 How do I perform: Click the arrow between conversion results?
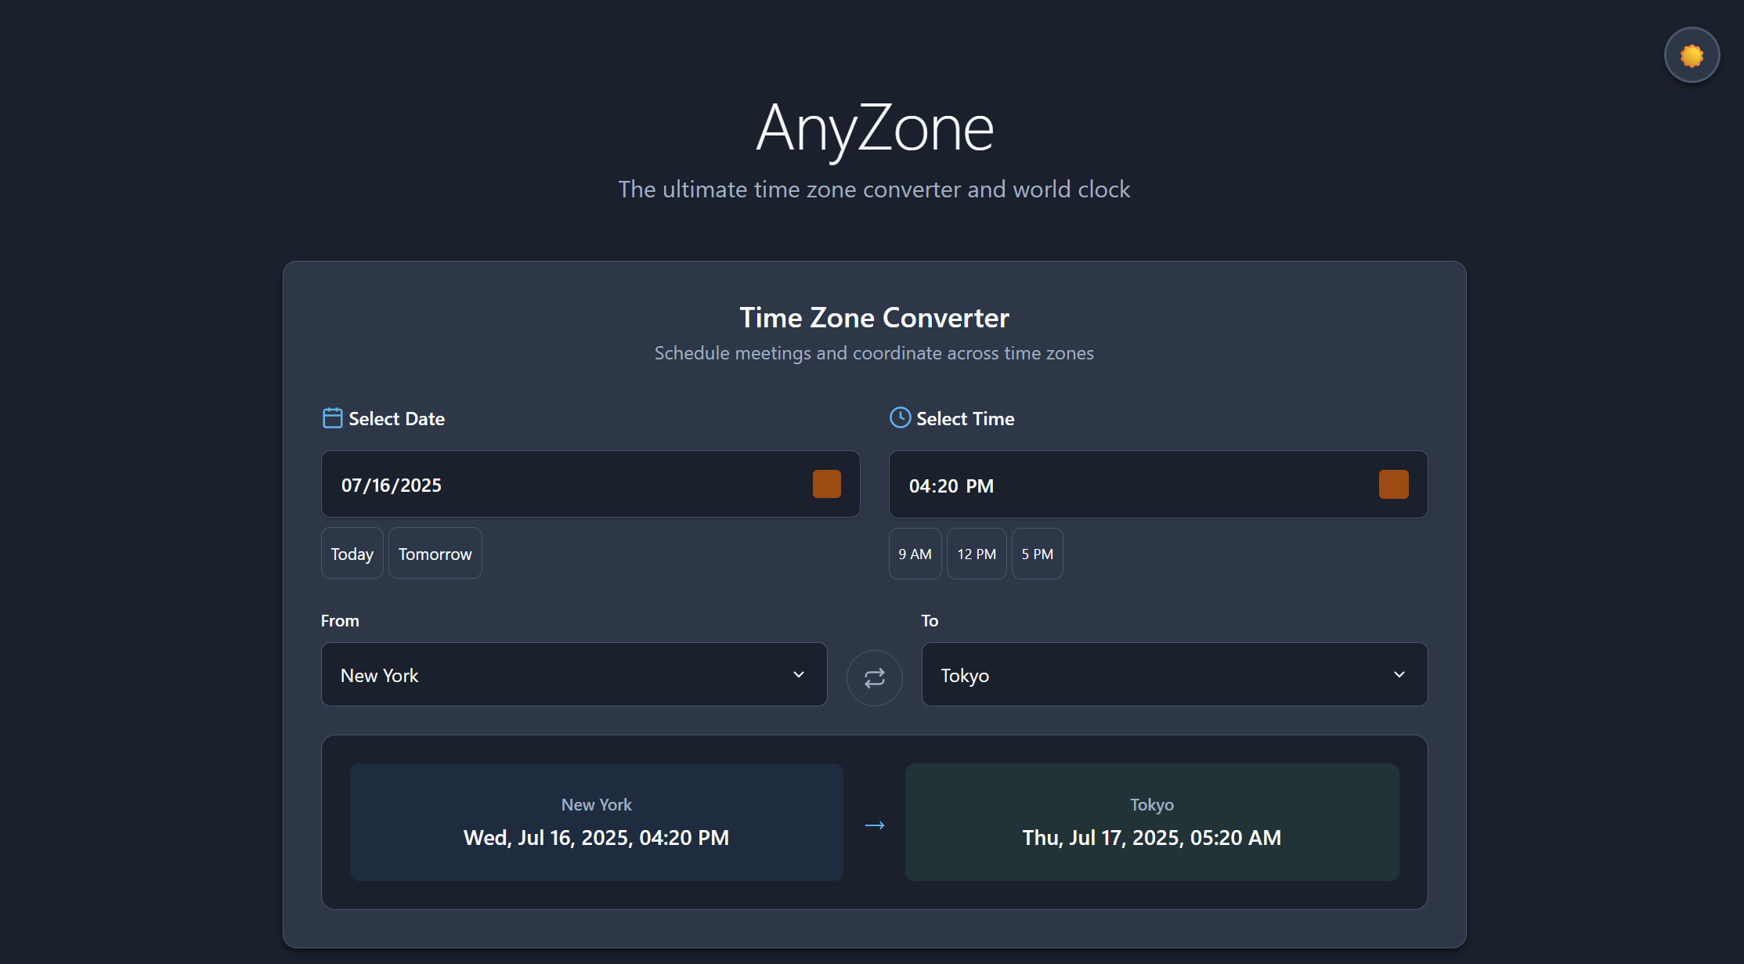click(x=874, y=825)
